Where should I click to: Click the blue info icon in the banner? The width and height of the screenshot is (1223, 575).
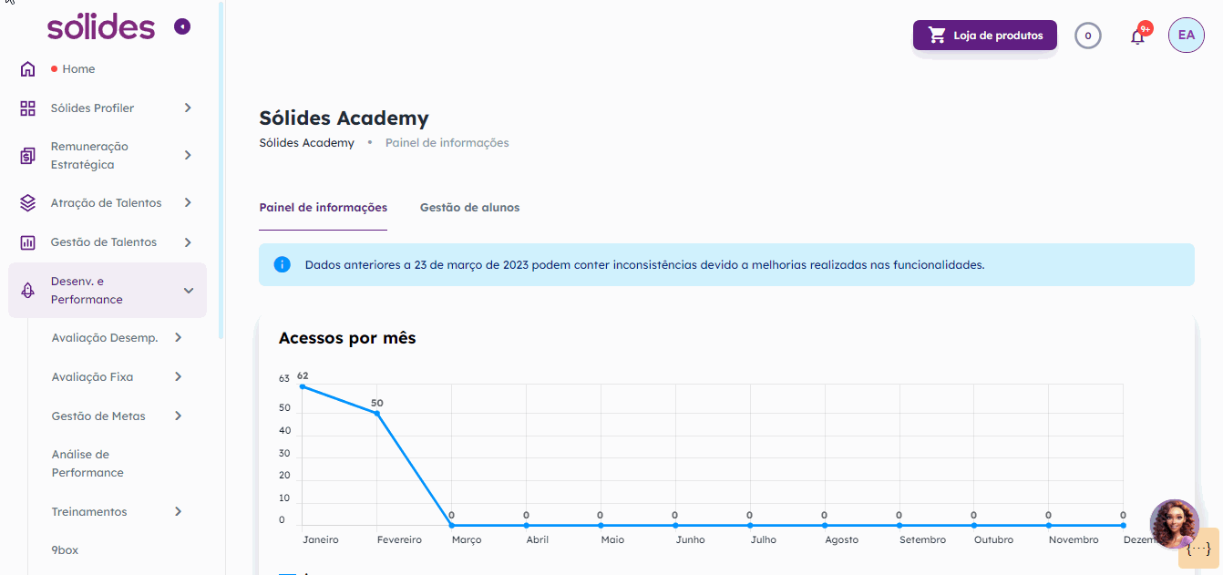[x=283, y=265]
